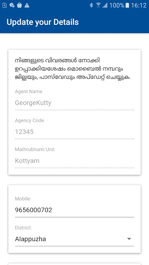Select the Mathrubhumi Unit field Kottyam
Viewport: 149px width, 265px height.
pyautogui.click(x=74, y=161)
